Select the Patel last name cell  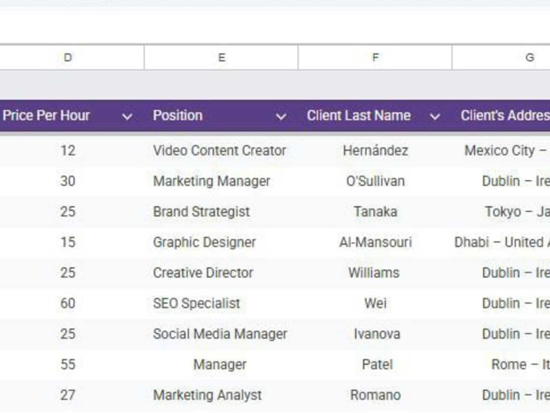(x=375, y=365)
